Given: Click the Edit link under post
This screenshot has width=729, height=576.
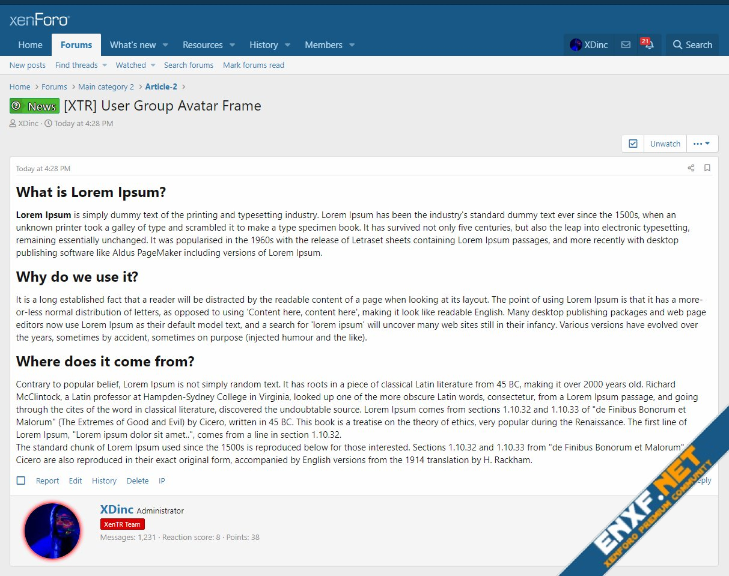Looking at the screenshot, I should [75, 481].
